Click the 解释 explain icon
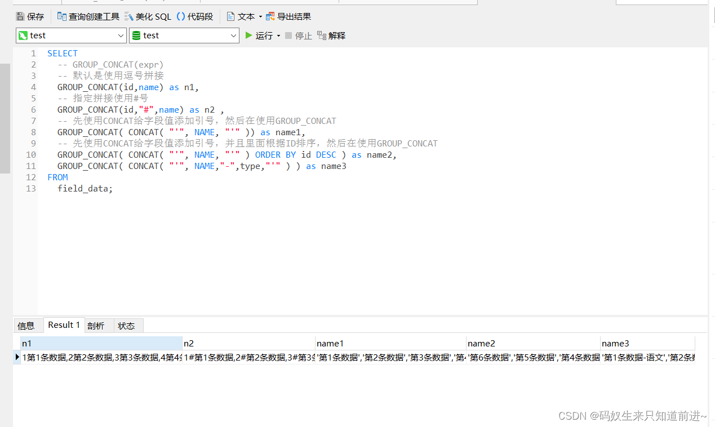This screenshot has width=715, height=427. pos(332,35)
